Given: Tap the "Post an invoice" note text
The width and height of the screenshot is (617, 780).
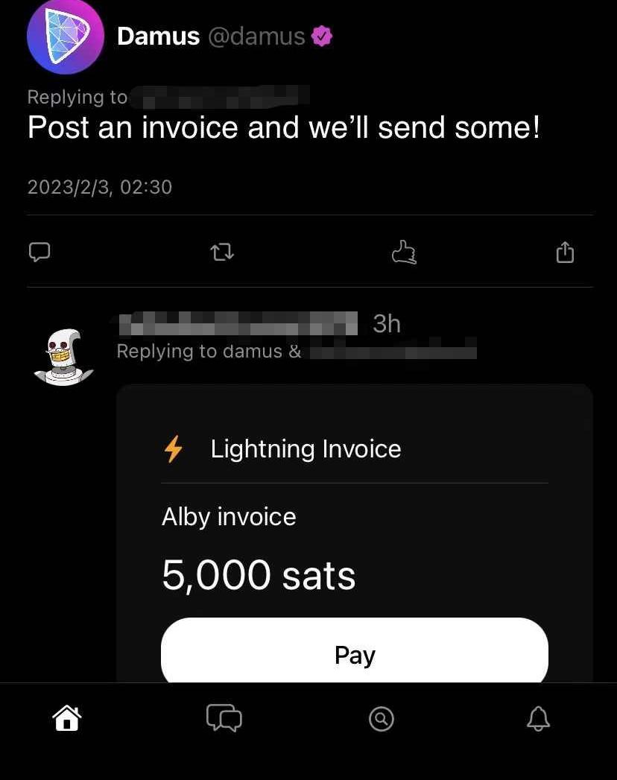Looking at the screenshot, I should click(283, 128).
